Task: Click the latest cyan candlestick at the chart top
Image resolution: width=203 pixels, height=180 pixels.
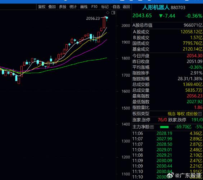Action: pyautogui.click(x=107, y=18)
